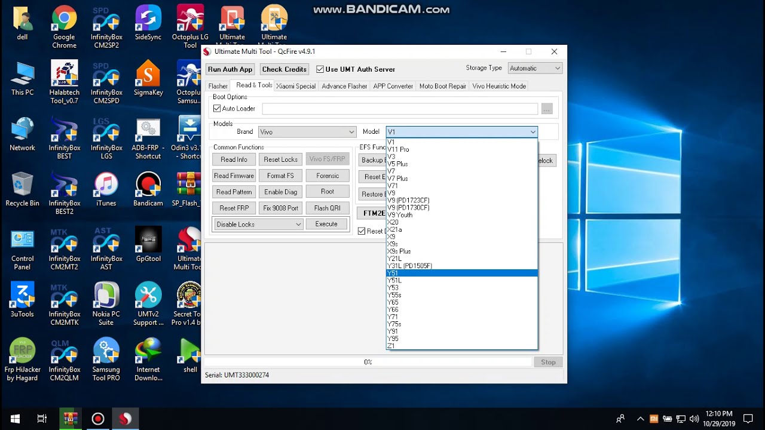Select V11 Pro in the model list

[x=461, y=149]
